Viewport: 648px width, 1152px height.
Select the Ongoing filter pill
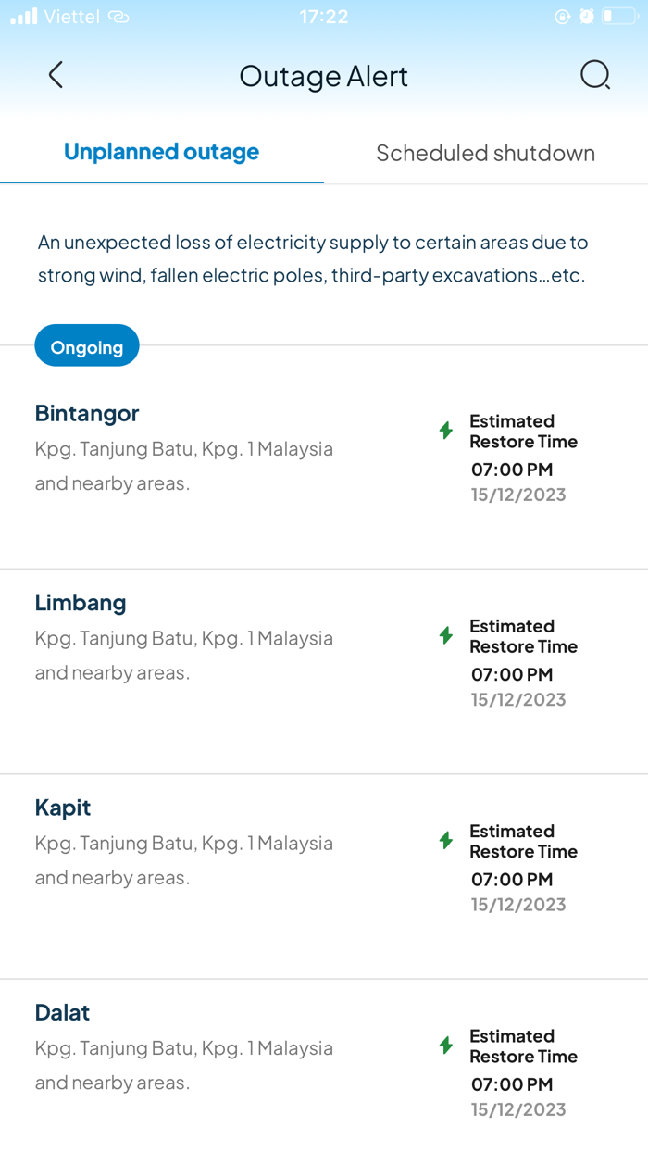tap(87, 346)
